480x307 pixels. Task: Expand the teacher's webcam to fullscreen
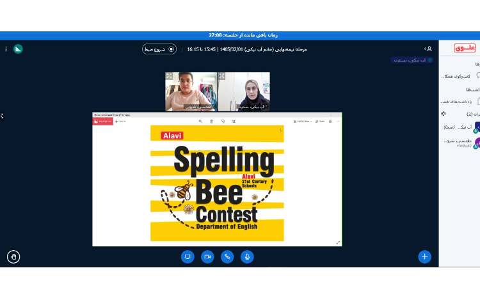222,76
